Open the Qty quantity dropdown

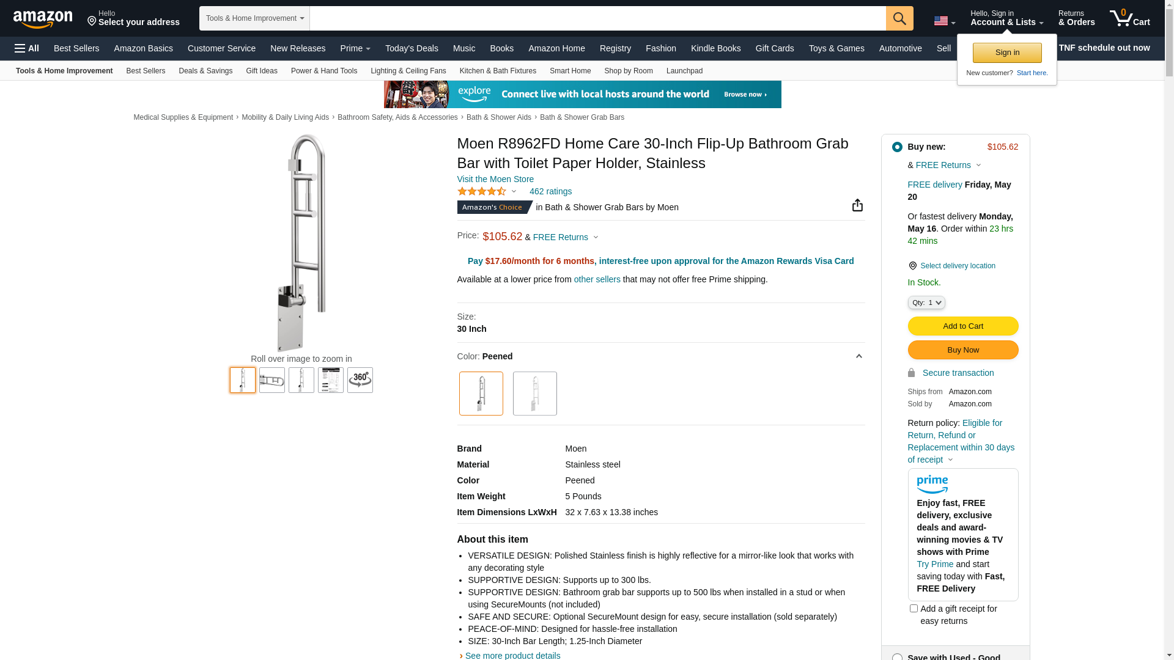click(926, 302)
